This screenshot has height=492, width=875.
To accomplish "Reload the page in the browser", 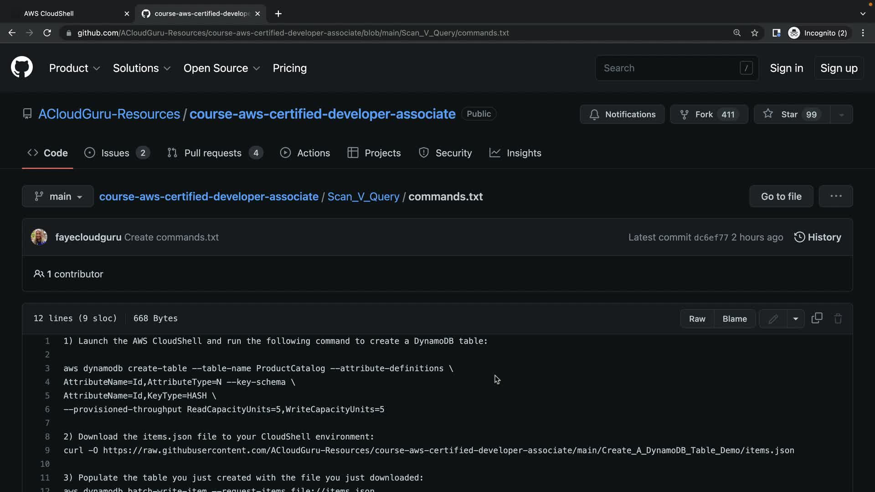I will [47, 33].
